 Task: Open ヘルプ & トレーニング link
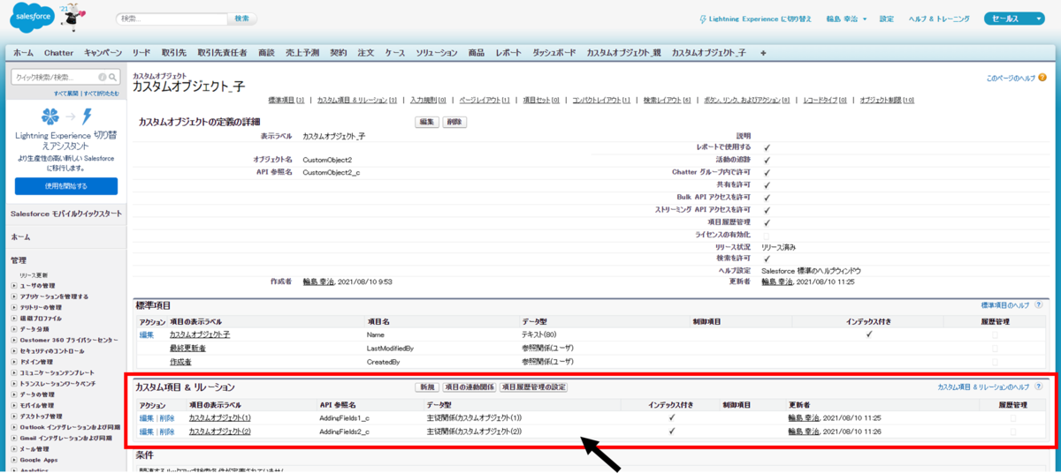click(938, 19)
